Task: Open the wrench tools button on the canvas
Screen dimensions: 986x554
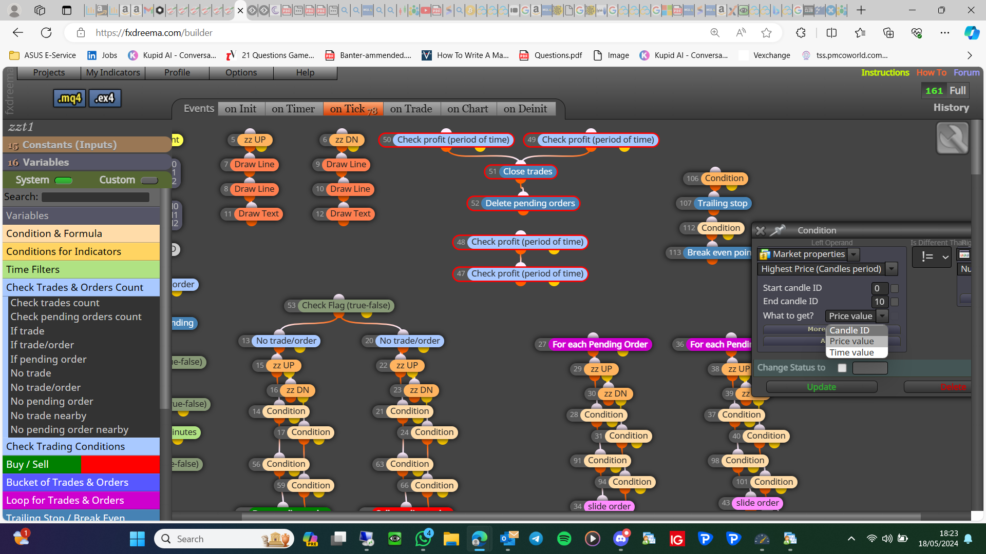Action: click(x=953, y=138)
